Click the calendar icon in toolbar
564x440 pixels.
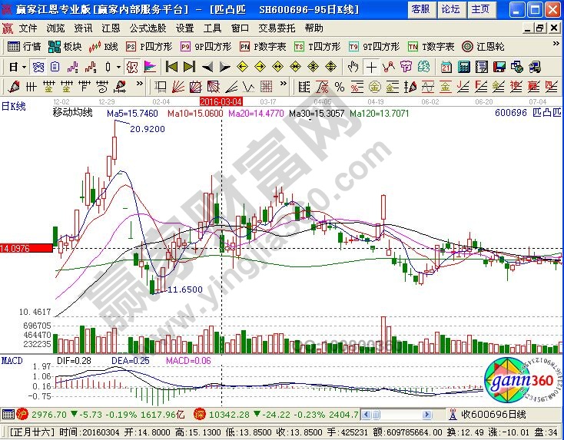point(446,66)
